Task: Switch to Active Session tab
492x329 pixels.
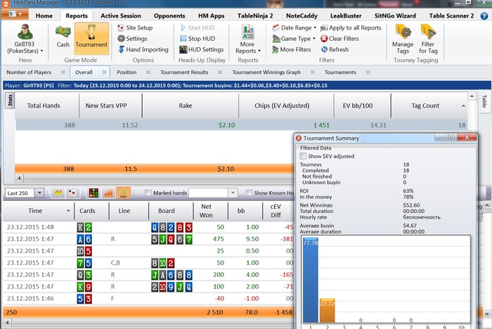Action: (121, 15)
